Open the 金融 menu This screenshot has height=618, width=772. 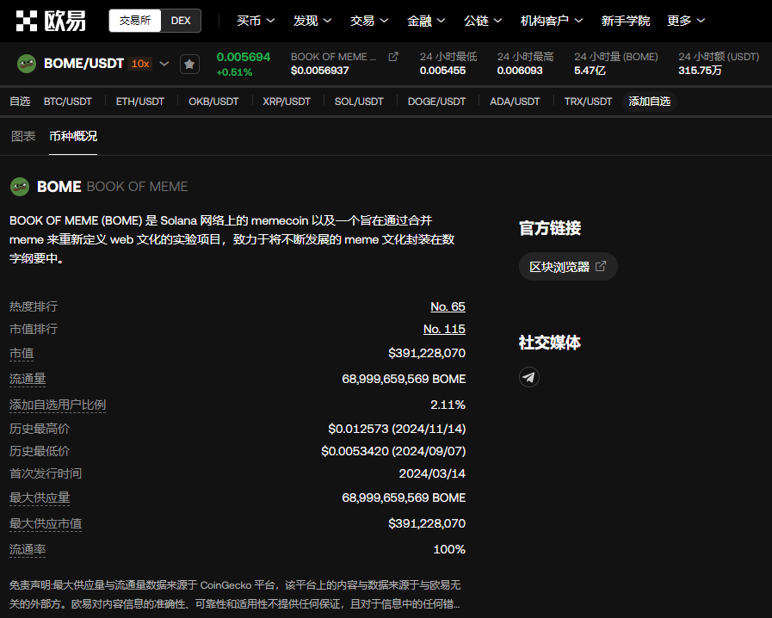[x=426, y=21]
